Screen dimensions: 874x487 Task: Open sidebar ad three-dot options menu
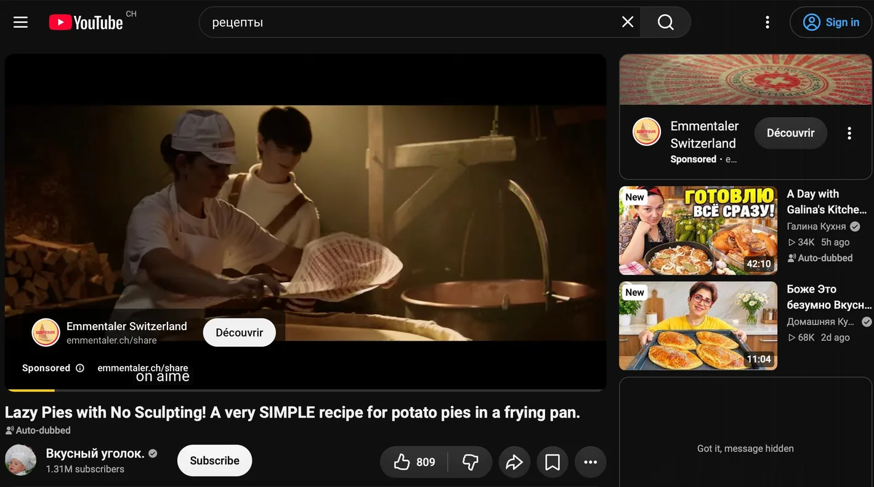[x=849, y=133]
